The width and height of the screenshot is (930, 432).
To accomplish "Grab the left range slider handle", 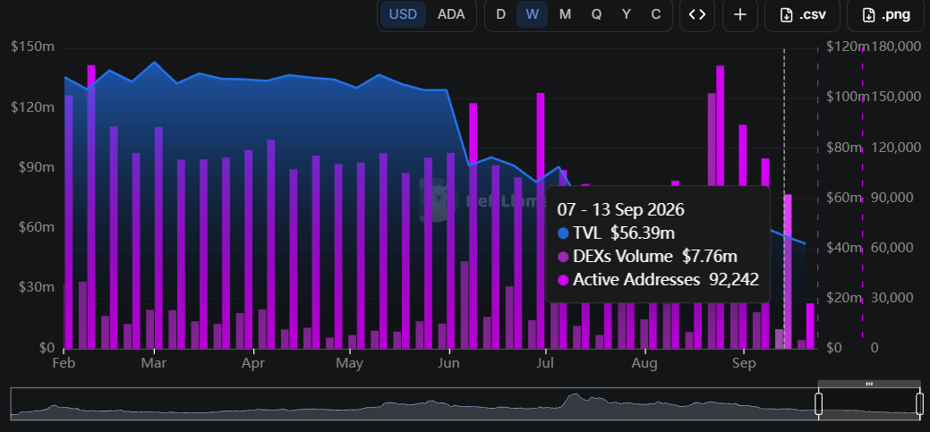I will pyautogui.click(x=818, y=403).
